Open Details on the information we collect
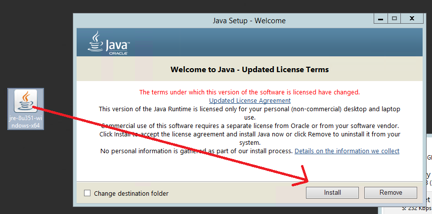The width and height of the screenshot is (432, 214). click(x=346, y=151)
